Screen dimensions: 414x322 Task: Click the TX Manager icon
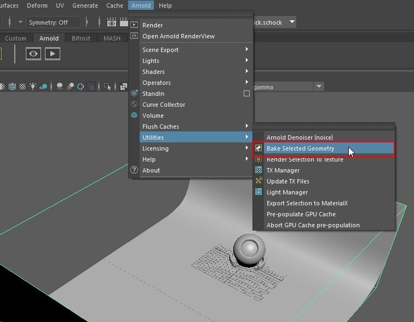258,170
